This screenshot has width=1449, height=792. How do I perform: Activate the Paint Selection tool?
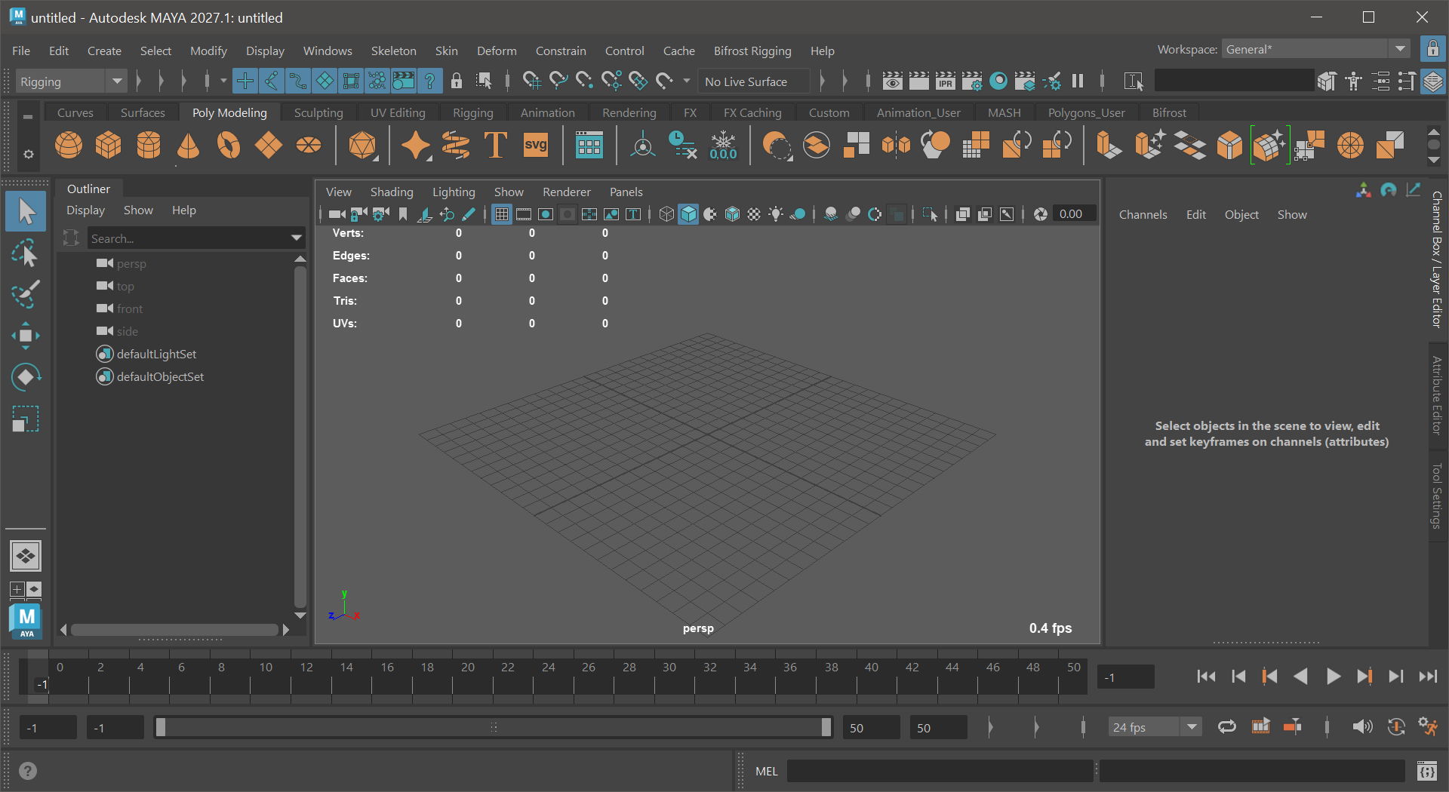tap(26, 294)
